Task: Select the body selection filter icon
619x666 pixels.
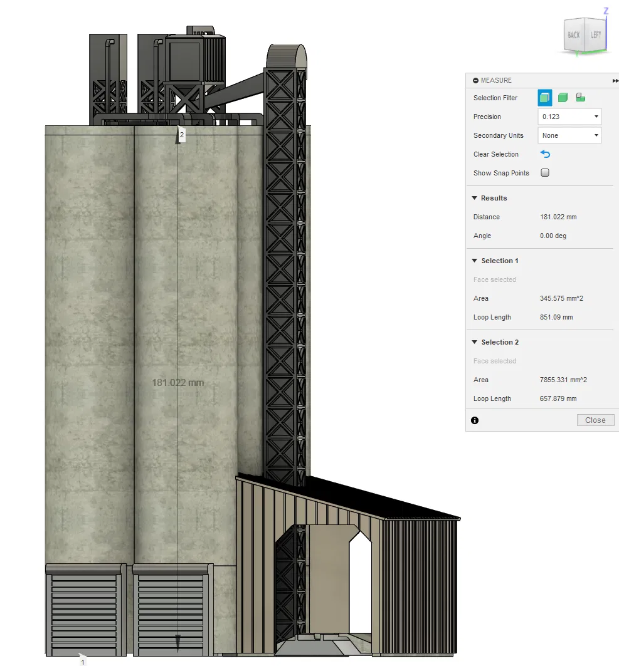Action: (563, 98)
